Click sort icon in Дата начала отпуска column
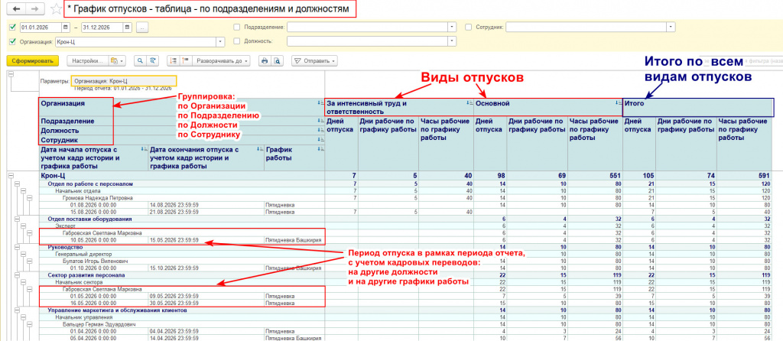Viewport: 783px width, 341px height. click(x=145, y=149)
